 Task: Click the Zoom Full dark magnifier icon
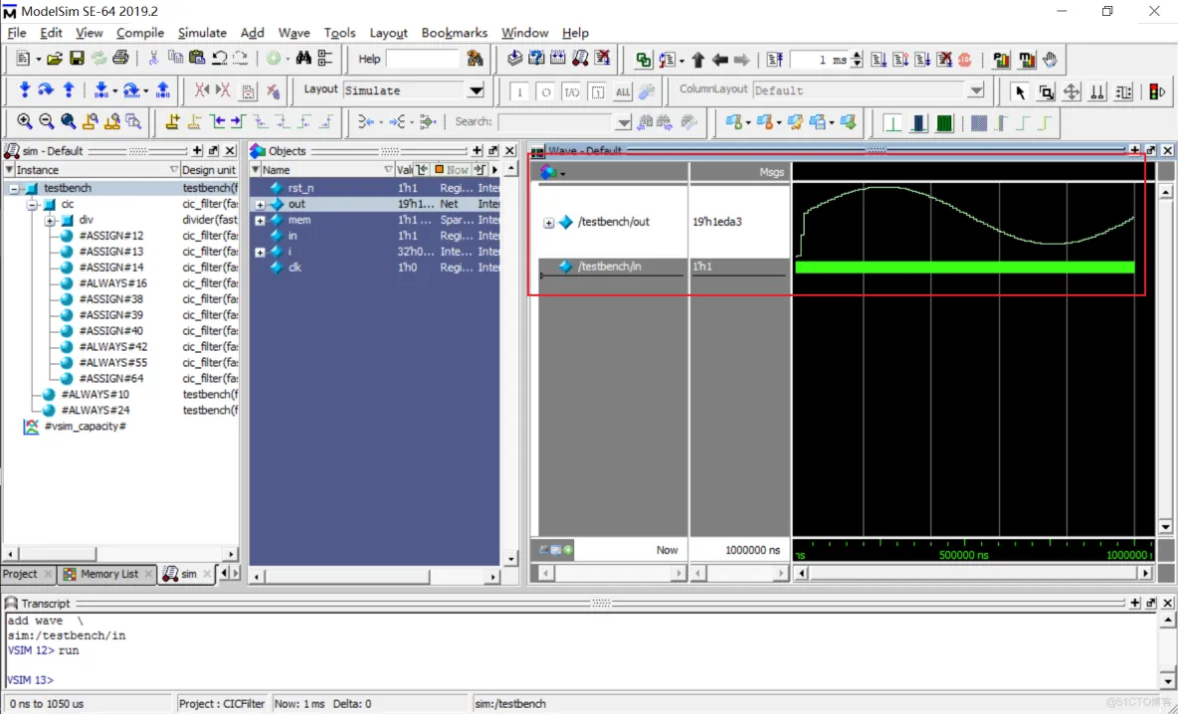[x=69, y=121]
